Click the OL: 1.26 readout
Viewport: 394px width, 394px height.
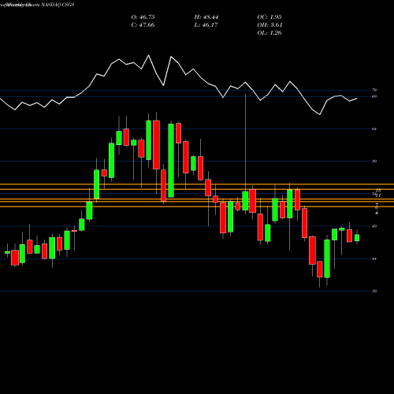(269, 33)
